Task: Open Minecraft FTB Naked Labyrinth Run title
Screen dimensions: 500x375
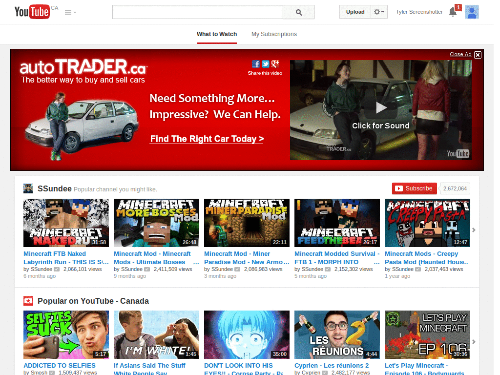Action: point(66,258)
